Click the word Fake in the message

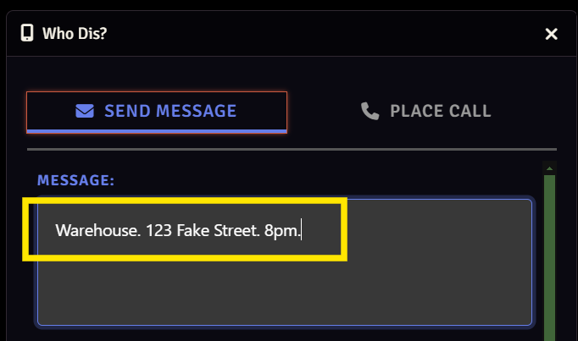[193, 229]
